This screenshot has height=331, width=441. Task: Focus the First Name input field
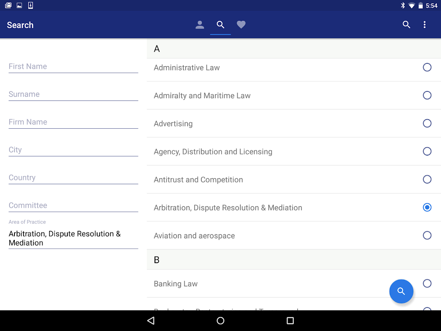pyautogui.click(x=74, y=67)
